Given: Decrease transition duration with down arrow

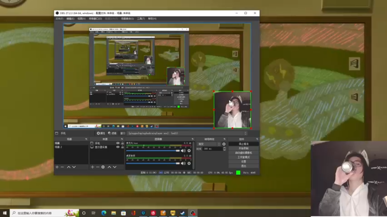Looking at the screenshot, I should coord(224,150).
